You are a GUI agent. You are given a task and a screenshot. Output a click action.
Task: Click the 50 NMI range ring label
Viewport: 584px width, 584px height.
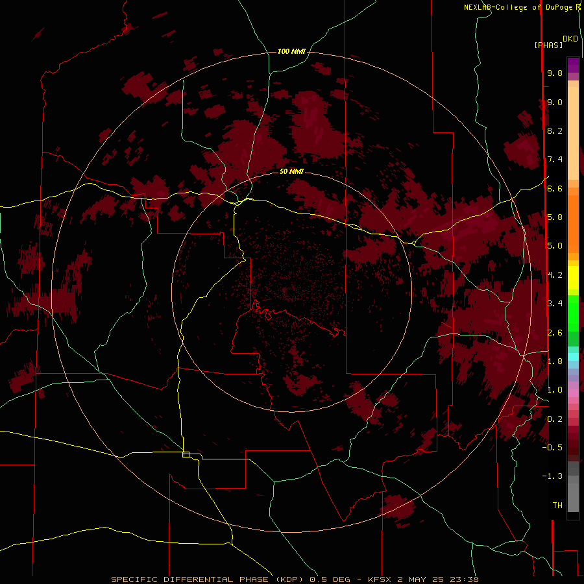291,171
